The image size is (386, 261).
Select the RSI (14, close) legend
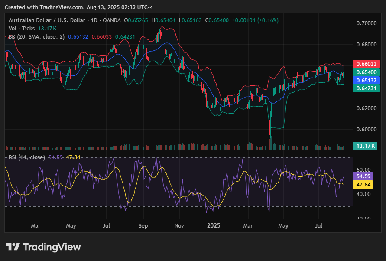(26, 157)
